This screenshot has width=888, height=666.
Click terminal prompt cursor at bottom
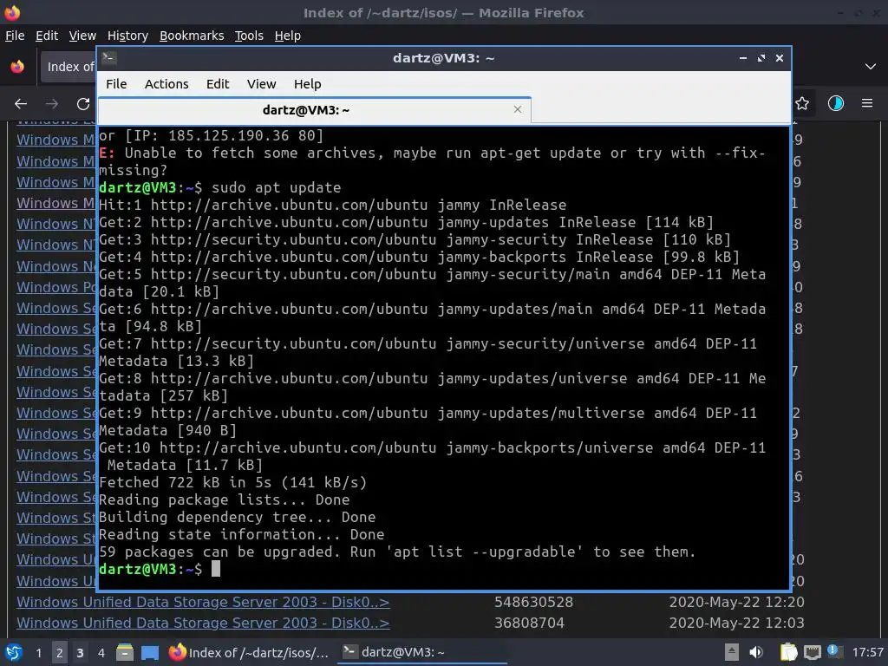216,569
